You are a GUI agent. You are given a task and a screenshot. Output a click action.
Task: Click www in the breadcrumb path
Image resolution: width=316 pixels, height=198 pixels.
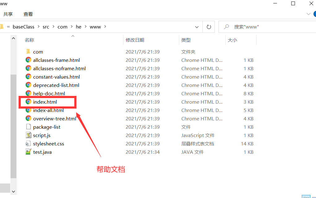pos(95,27)
